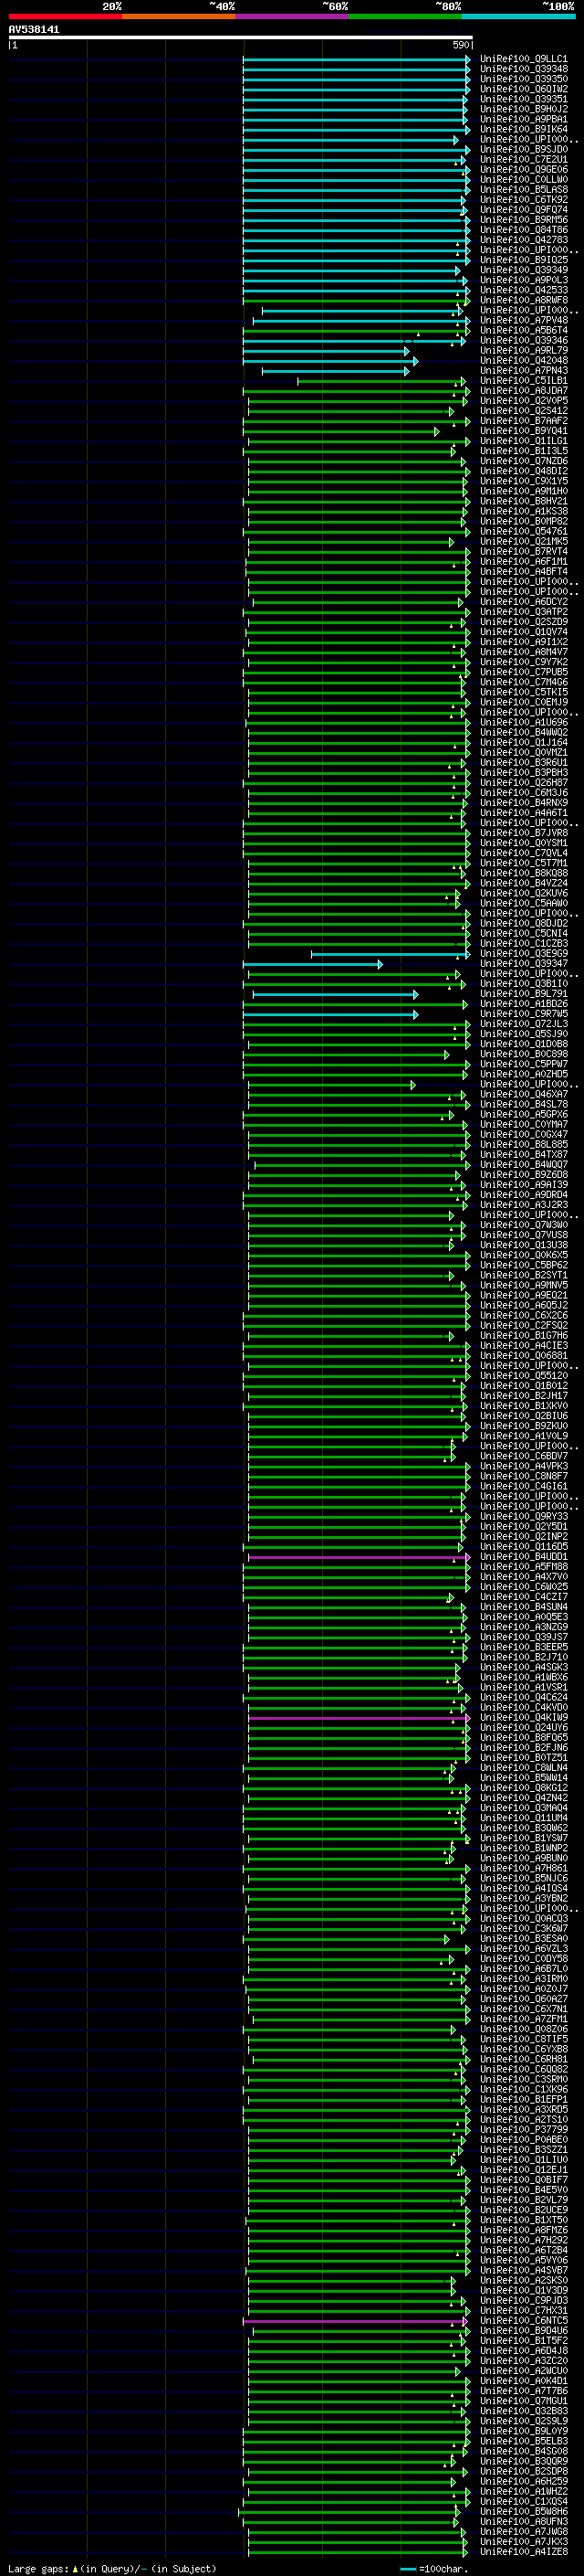
Task: Select the UniRef100_Q06881 label
Action: pyautogui.click(x=523, y=1356)
